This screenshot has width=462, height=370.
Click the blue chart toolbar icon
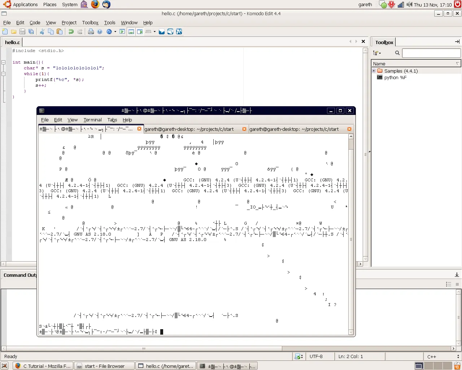coord(170,32)
